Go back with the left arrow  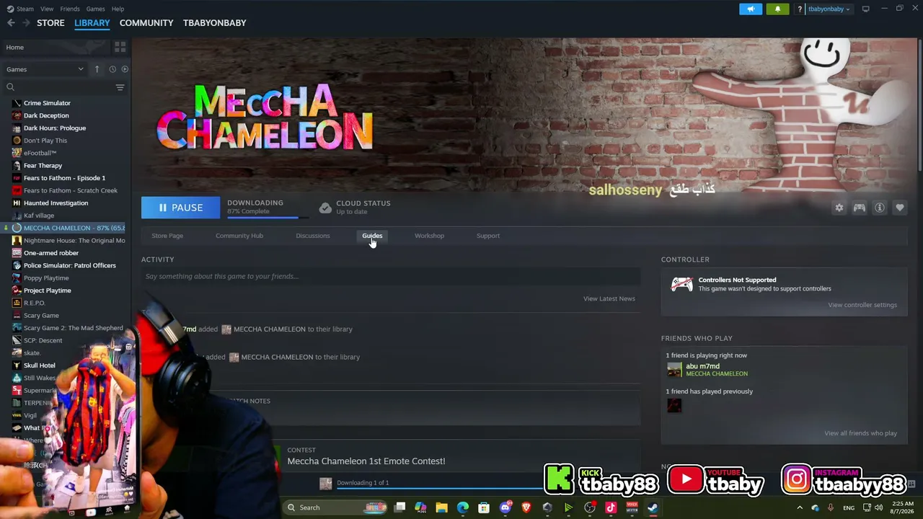click(11, 23)
